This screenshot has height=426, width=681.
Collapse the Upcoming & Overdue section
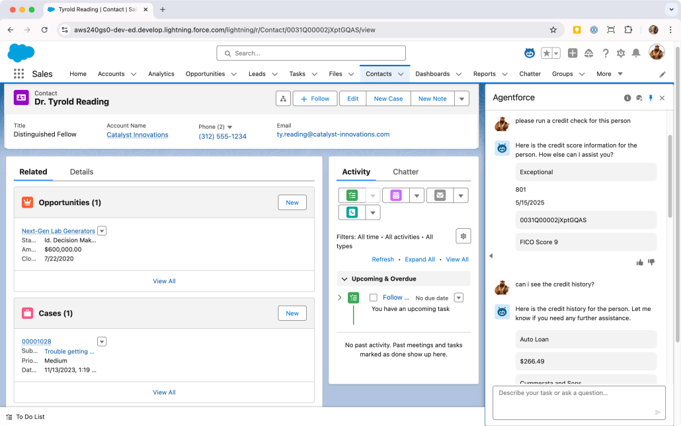coord(344,278)
